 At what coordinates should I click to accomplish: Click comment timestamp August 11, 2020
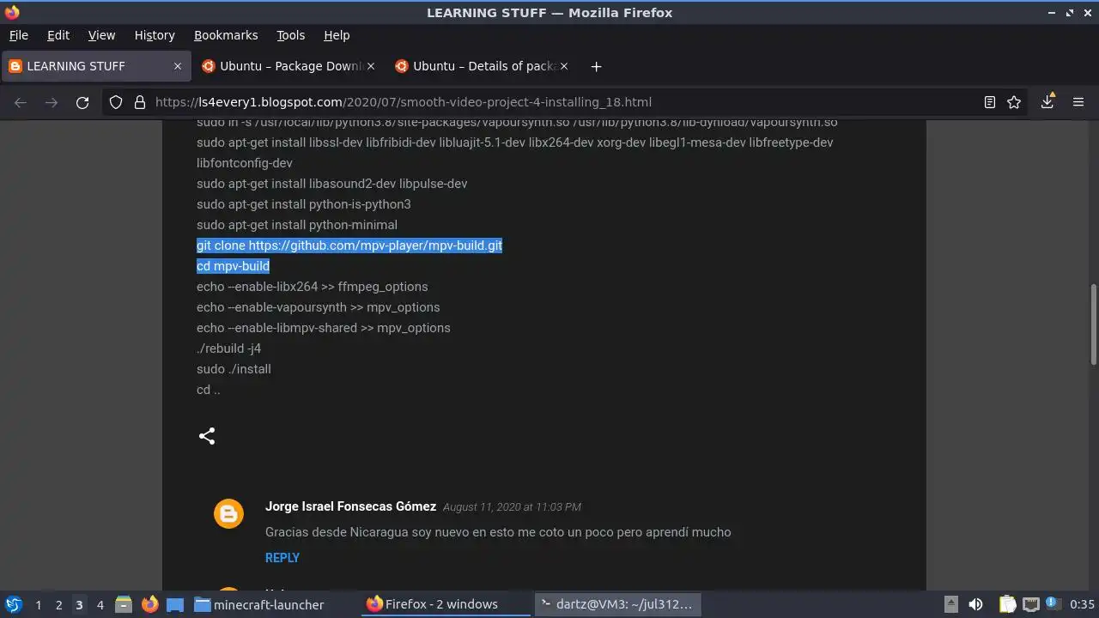(x=512, y=507)
